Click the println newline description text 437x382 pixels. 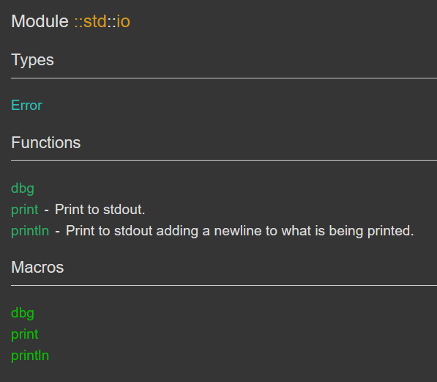point(239,231)
